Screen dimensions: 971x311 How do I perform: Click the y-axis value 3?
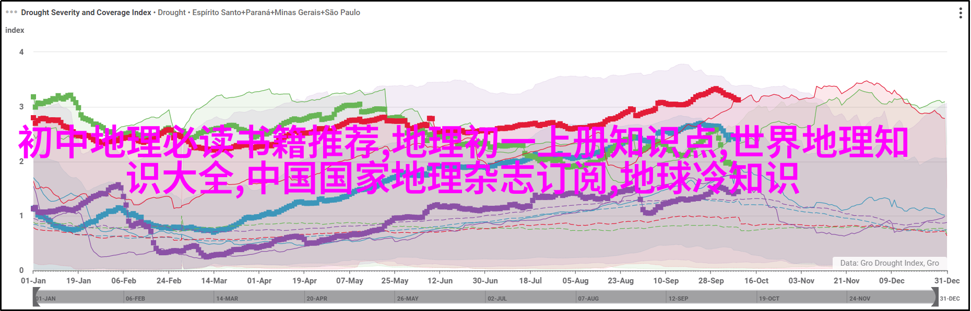click(x=21, y=107)
